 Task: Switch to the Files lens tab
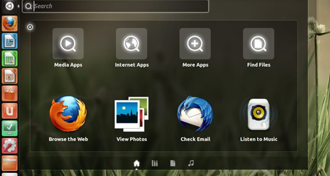[173, 163]
